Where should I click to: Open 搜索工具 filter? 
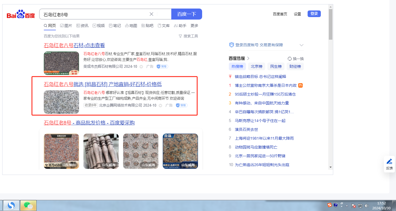click(188, 36)
